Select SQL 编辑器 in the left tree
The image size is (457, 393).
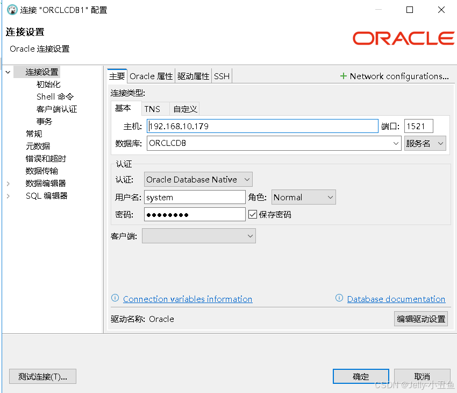[x=47, y=196]
